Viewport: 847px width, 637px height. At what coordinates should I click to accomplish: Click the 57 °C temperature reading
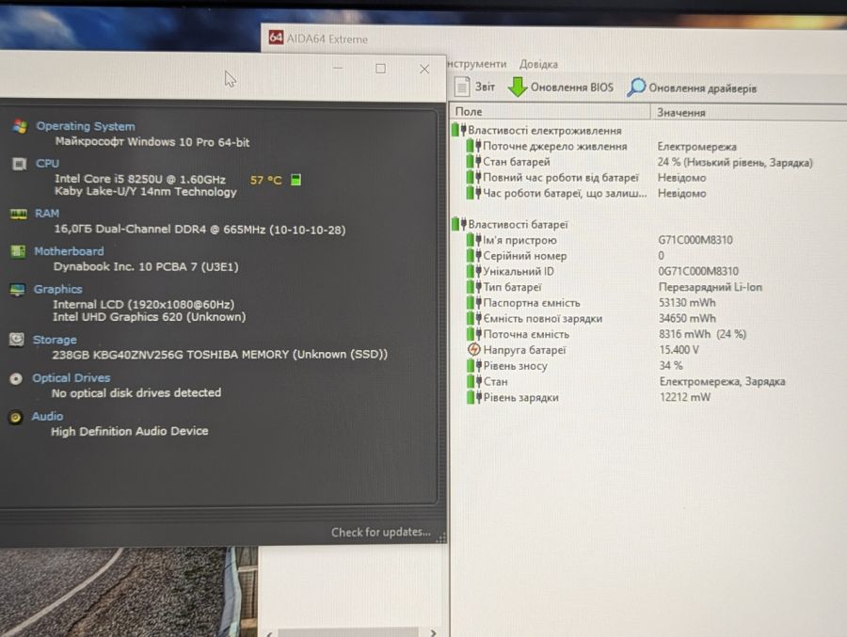(x=265, y=180)
